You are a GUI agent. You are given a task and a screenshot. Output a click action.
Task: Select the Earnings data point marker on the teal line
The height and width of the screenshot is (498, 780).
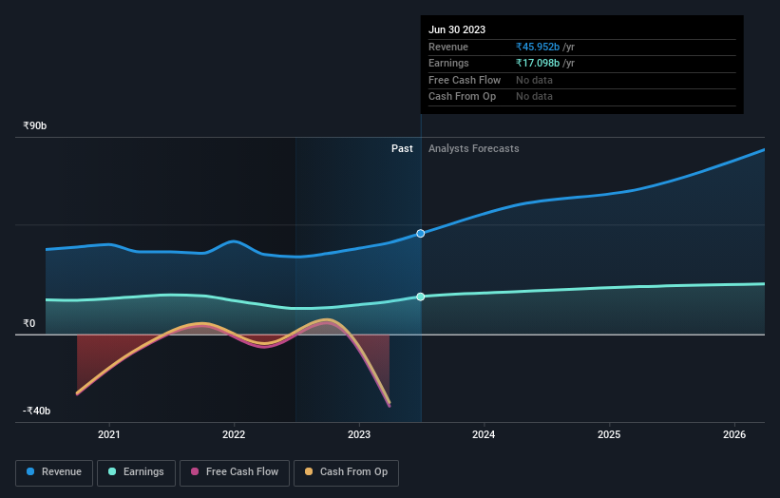pos(421,297)
